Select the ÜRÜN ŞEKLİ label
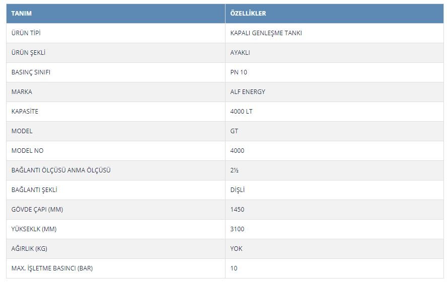Image resolution: width=447 pixels, height=283 pixels. coord(28,53)
